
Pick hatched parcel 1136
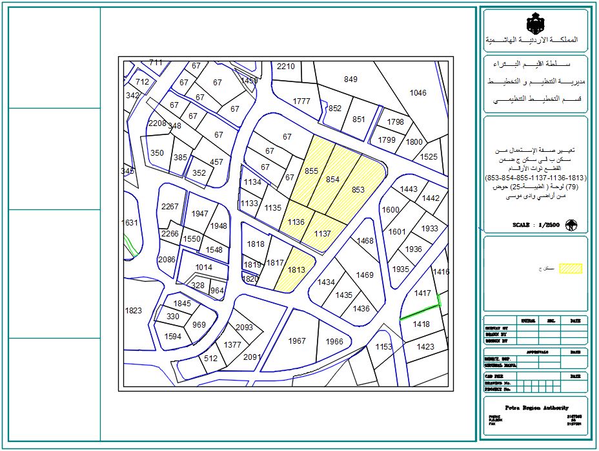tap(296, 222)
